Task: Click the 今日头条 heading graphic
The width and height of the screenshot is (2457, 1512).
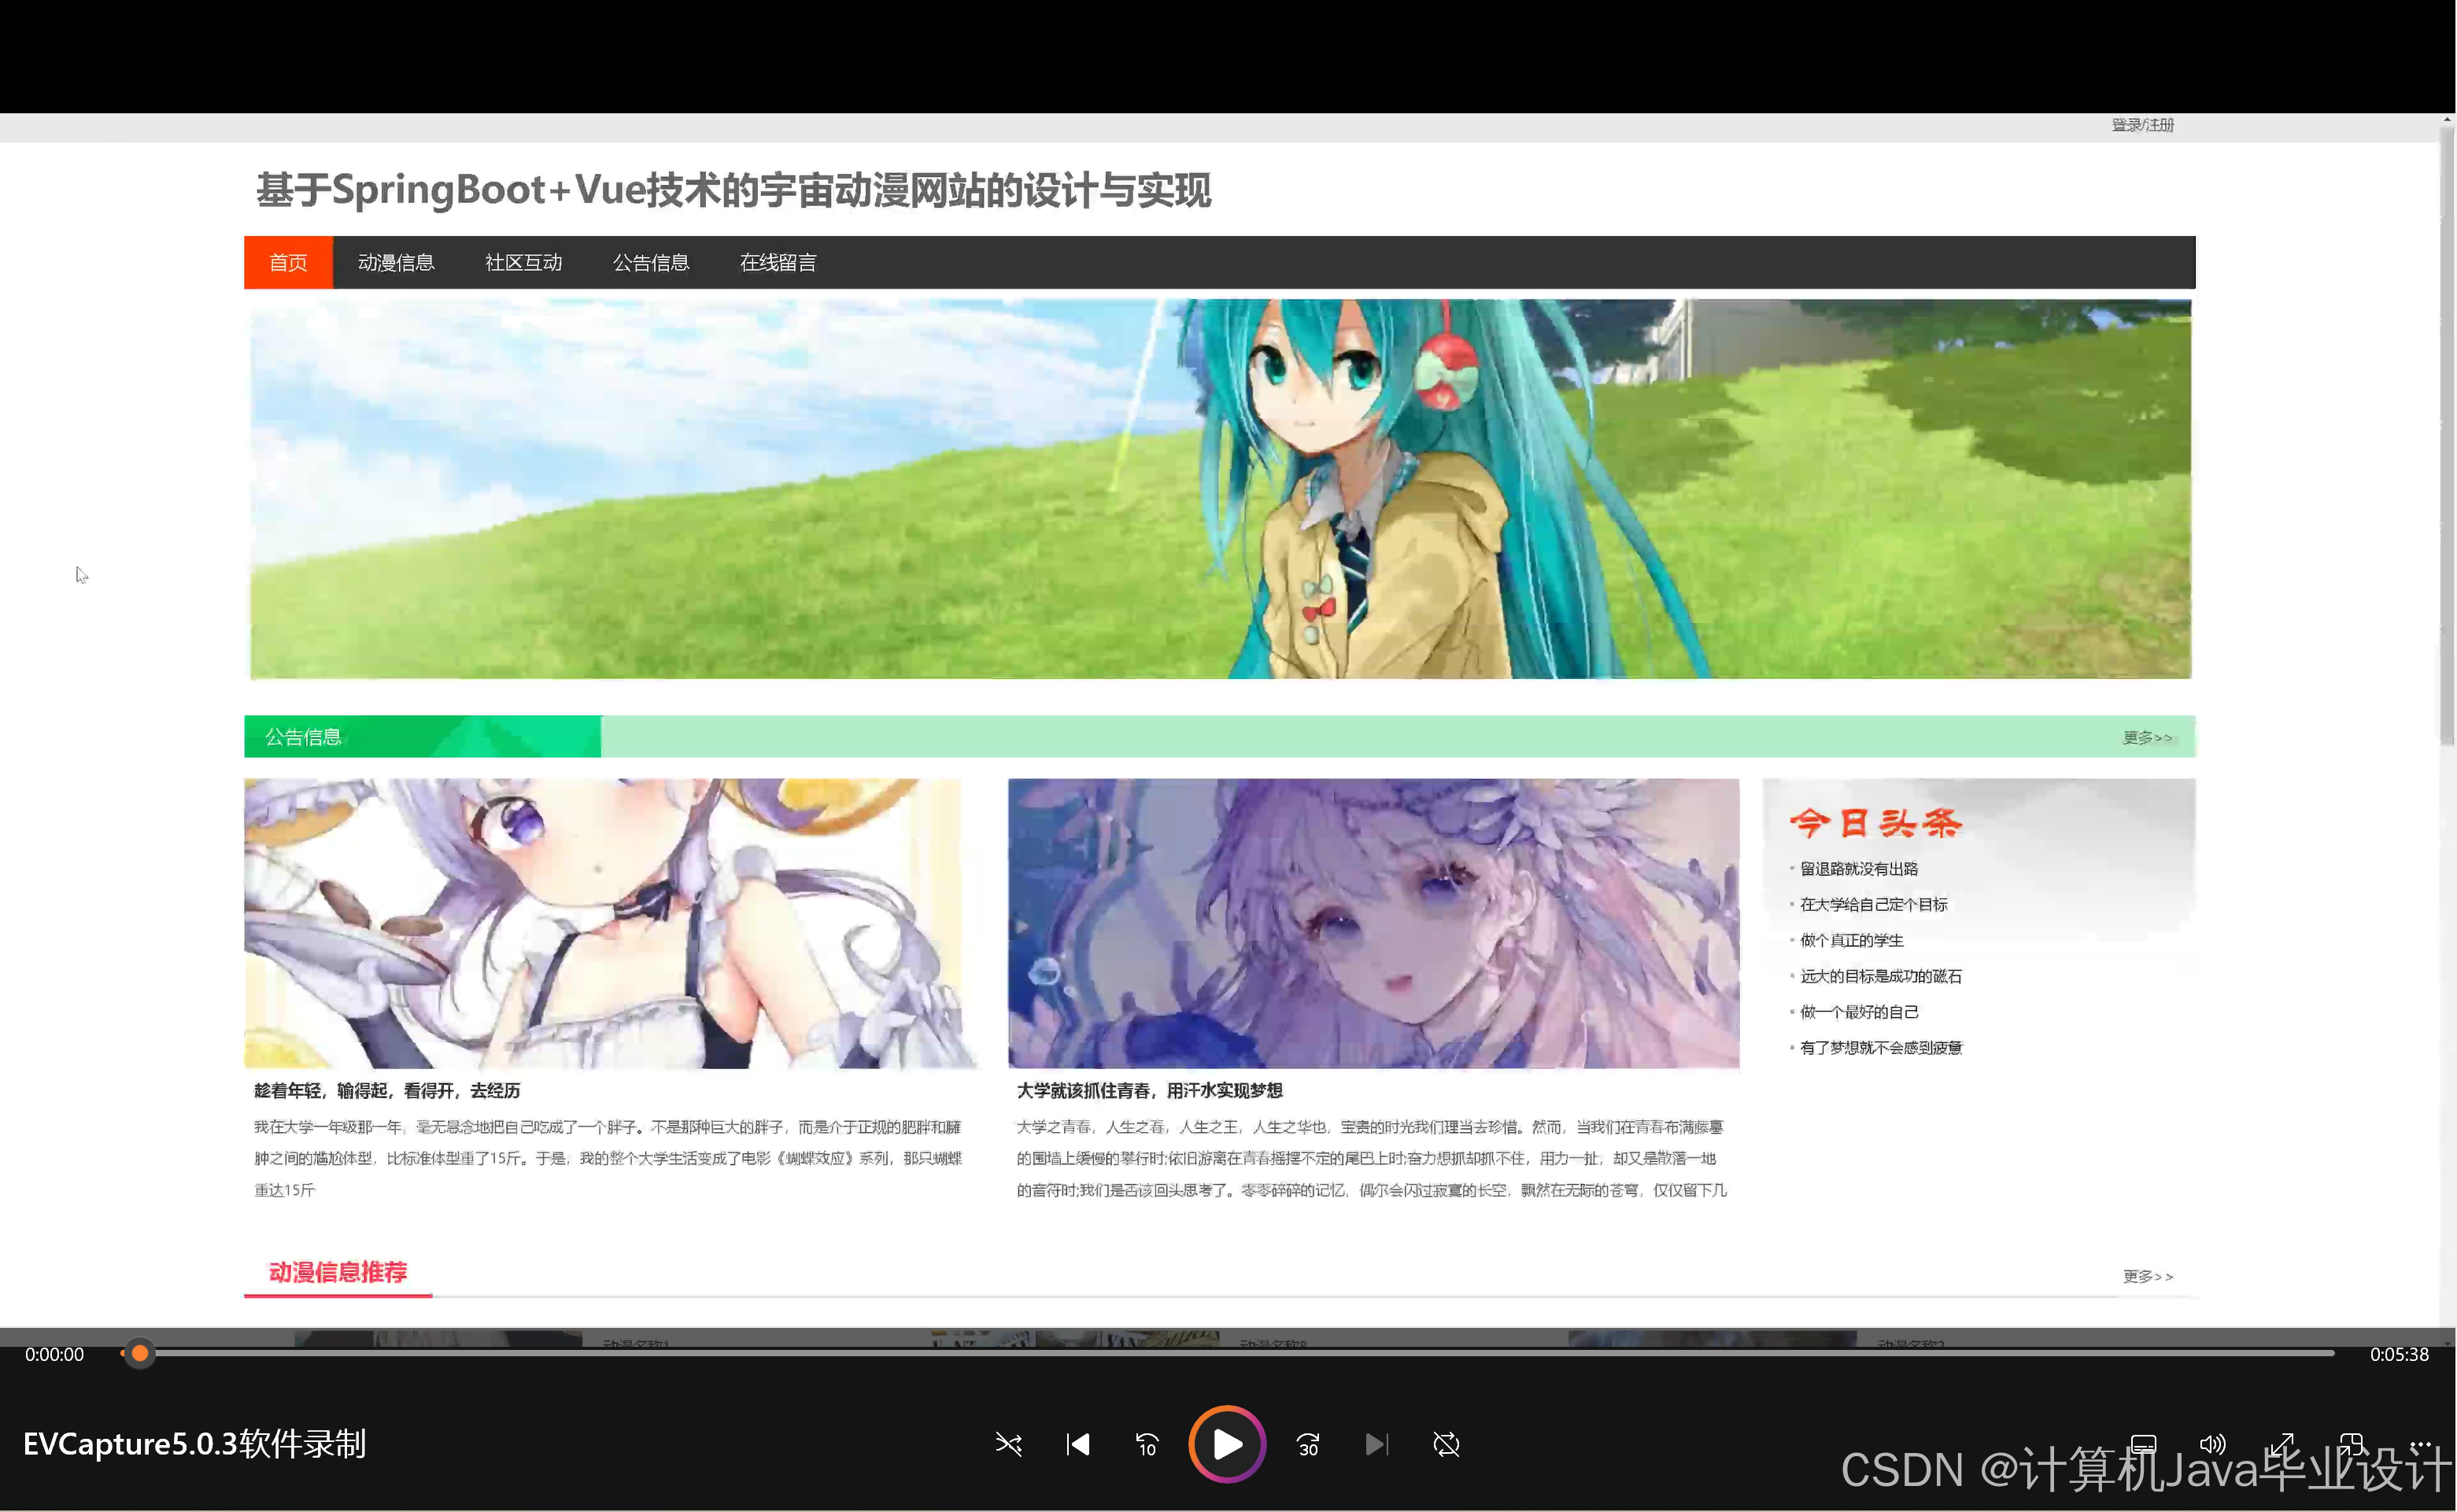Action: point(1875,823)
